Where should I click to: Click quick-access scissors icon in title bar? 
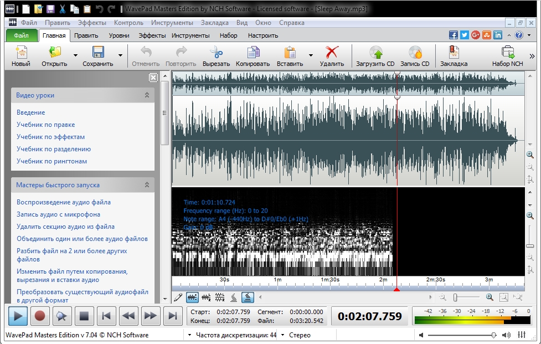(x=62, y=9)
